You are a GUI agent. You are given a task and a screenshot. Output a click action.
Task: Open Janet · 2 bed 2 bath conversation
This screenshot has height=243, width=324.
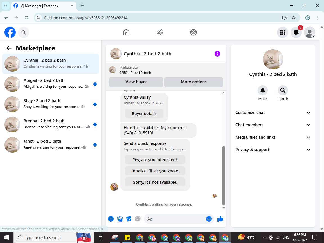[51, 145]
